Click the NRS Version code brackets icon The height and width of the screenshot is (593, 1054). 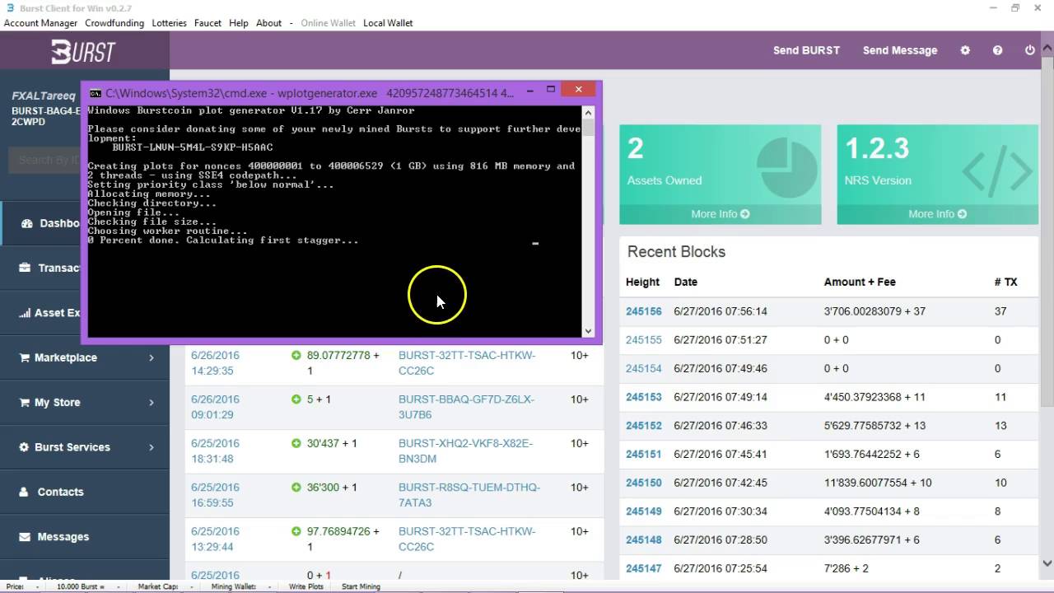pyautogui.click(x=997, y=171)
